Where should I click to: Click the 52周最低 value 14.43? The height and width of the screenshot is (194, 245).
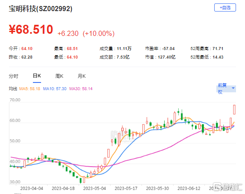point(218,57)
